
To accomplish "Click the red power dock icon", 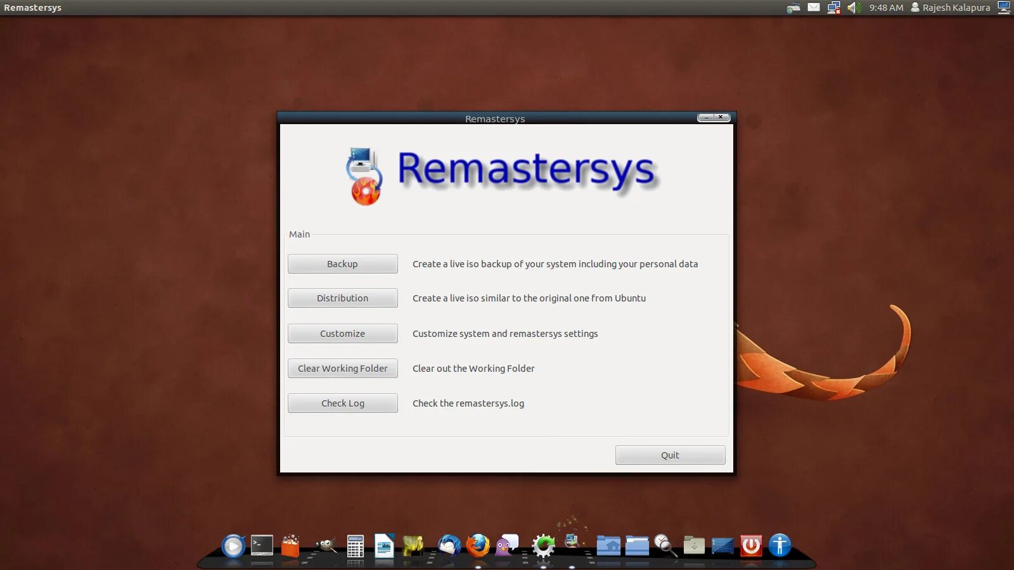I will (x=751, y=545).
